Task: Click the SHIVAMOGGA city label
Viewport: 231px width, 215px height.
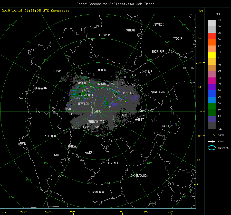Action: 96,192
